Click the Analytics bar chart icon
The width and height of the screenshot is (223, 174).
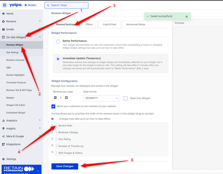[x=4, y=120]
